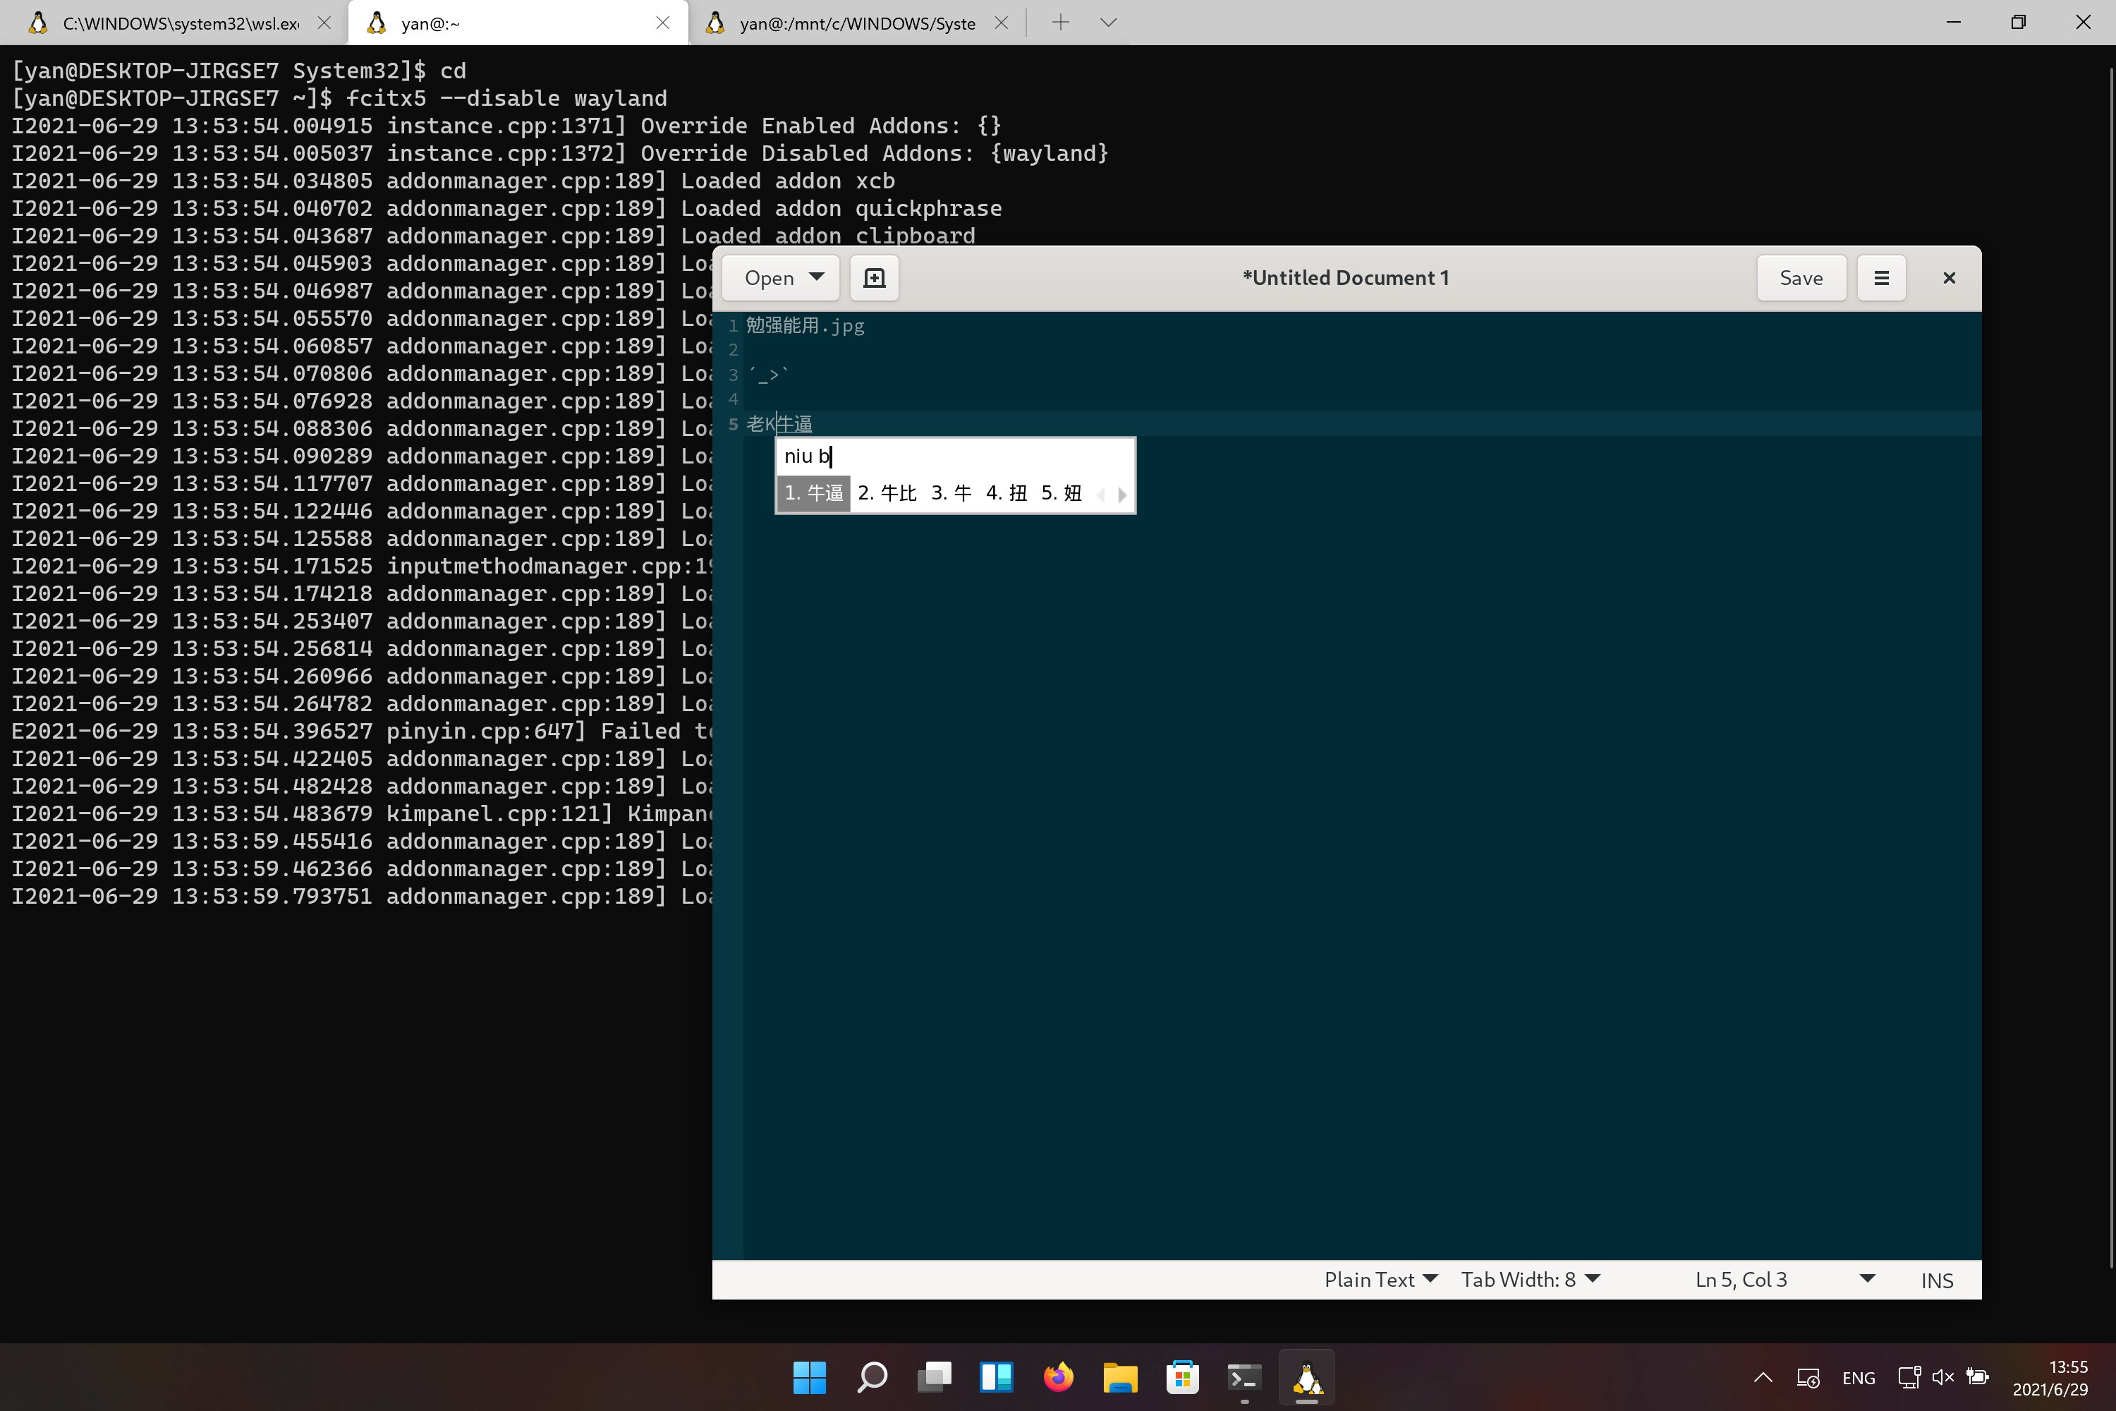Select candidate 2. 牛比 in input popup
Viewport: 2116px width, 1411px height.
(x=886, y=493)
